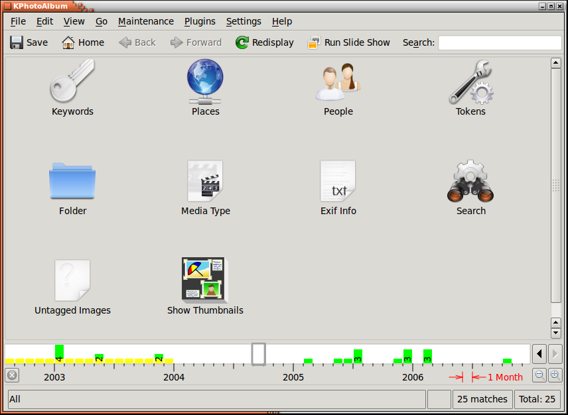Click the 'Total: 25' status field

537,399
